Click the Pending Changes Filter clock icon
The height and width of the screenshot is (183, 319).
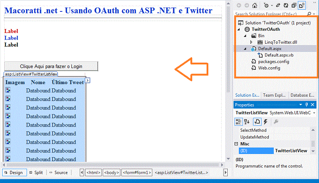coord(266,5)
